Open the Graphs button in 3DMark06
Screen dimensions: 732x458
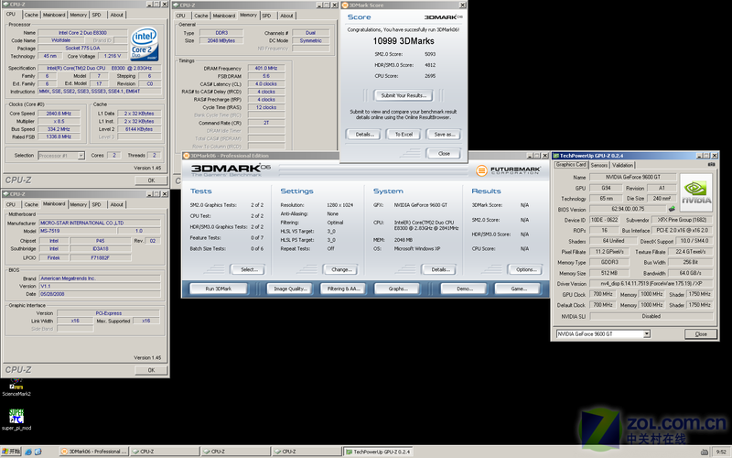pyautogui.click(x=397, y=289)
